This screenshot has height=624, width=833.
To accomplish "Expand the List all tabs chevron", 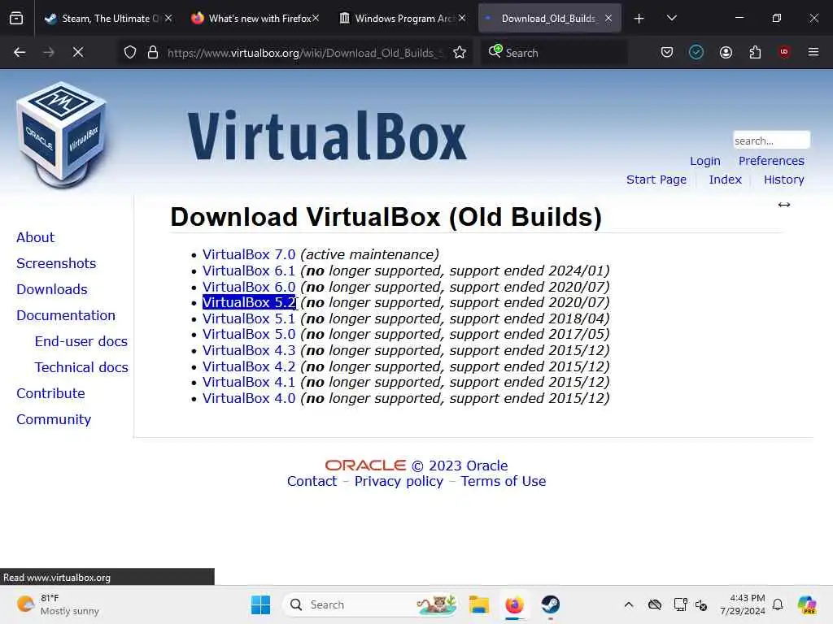I will pyautogui.click(x=671, y=18).
